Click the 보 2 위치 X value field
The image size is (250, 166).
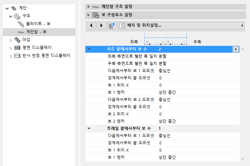[160, 114]
